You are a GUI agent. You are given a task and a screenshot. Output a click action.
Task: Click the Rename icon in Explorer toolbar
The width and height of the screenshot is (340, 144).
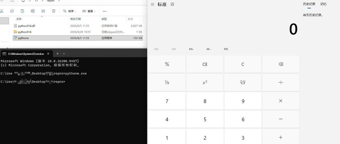point(33,11)
